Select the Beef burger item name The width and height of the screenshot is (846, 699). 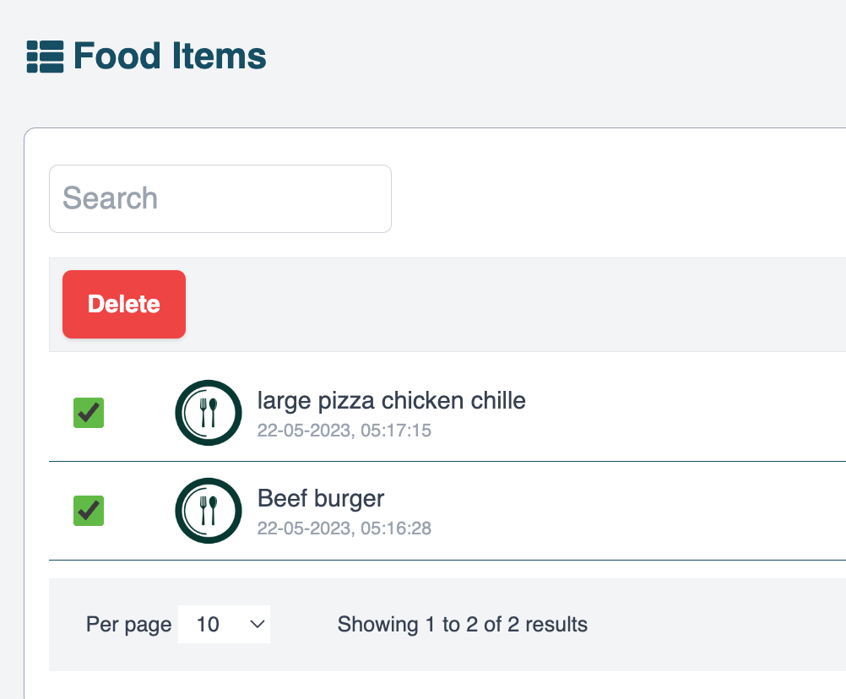(321, 498)
